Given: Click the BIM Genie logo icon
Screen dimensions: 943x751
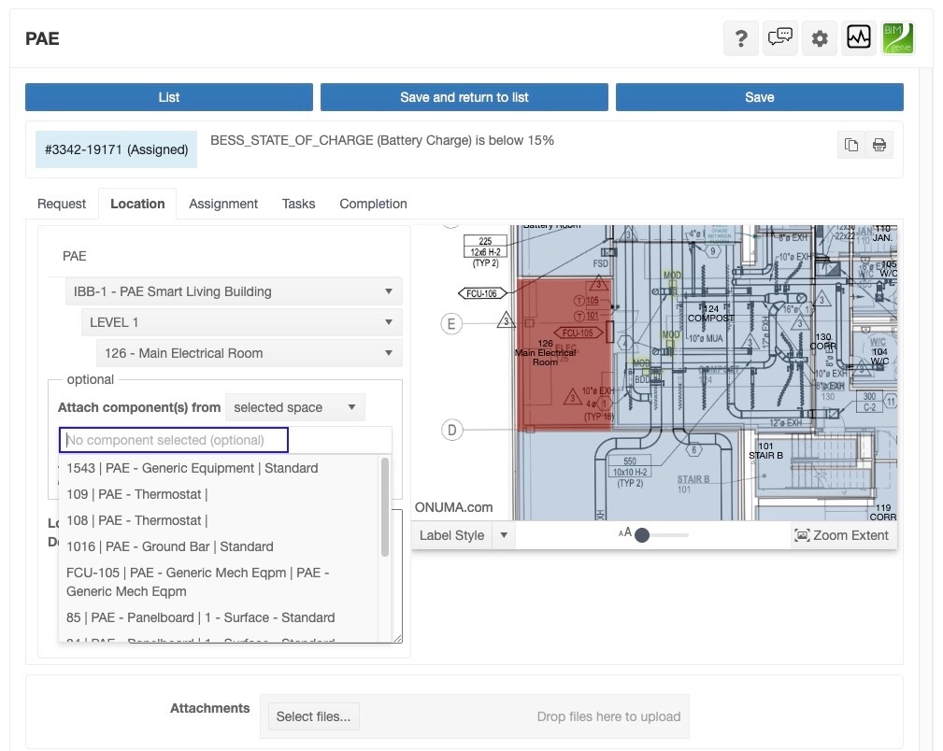Looking at the screenshot, I should (897, 38).
